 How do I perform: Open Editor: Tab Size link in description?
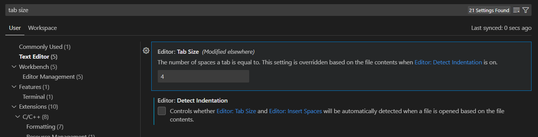237,111
